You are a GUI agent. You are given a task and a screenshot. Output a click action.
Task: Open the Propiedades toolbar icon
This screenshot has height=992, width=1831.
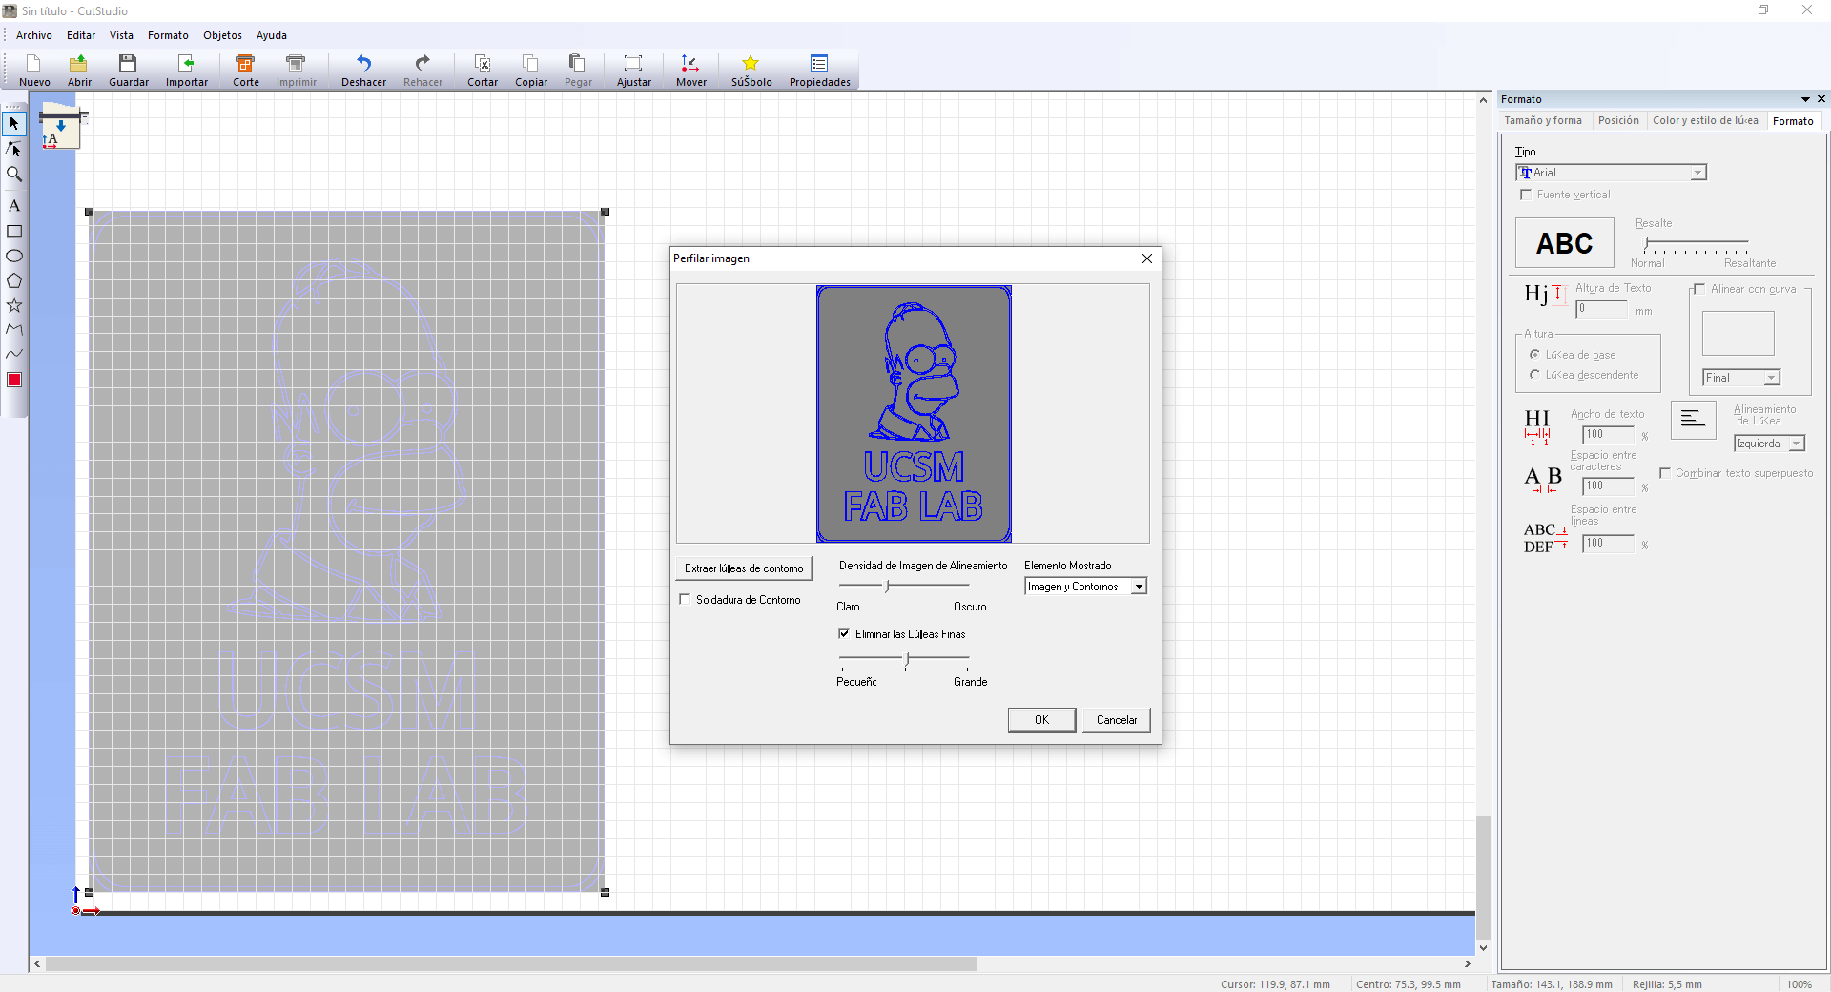[819, 63]
